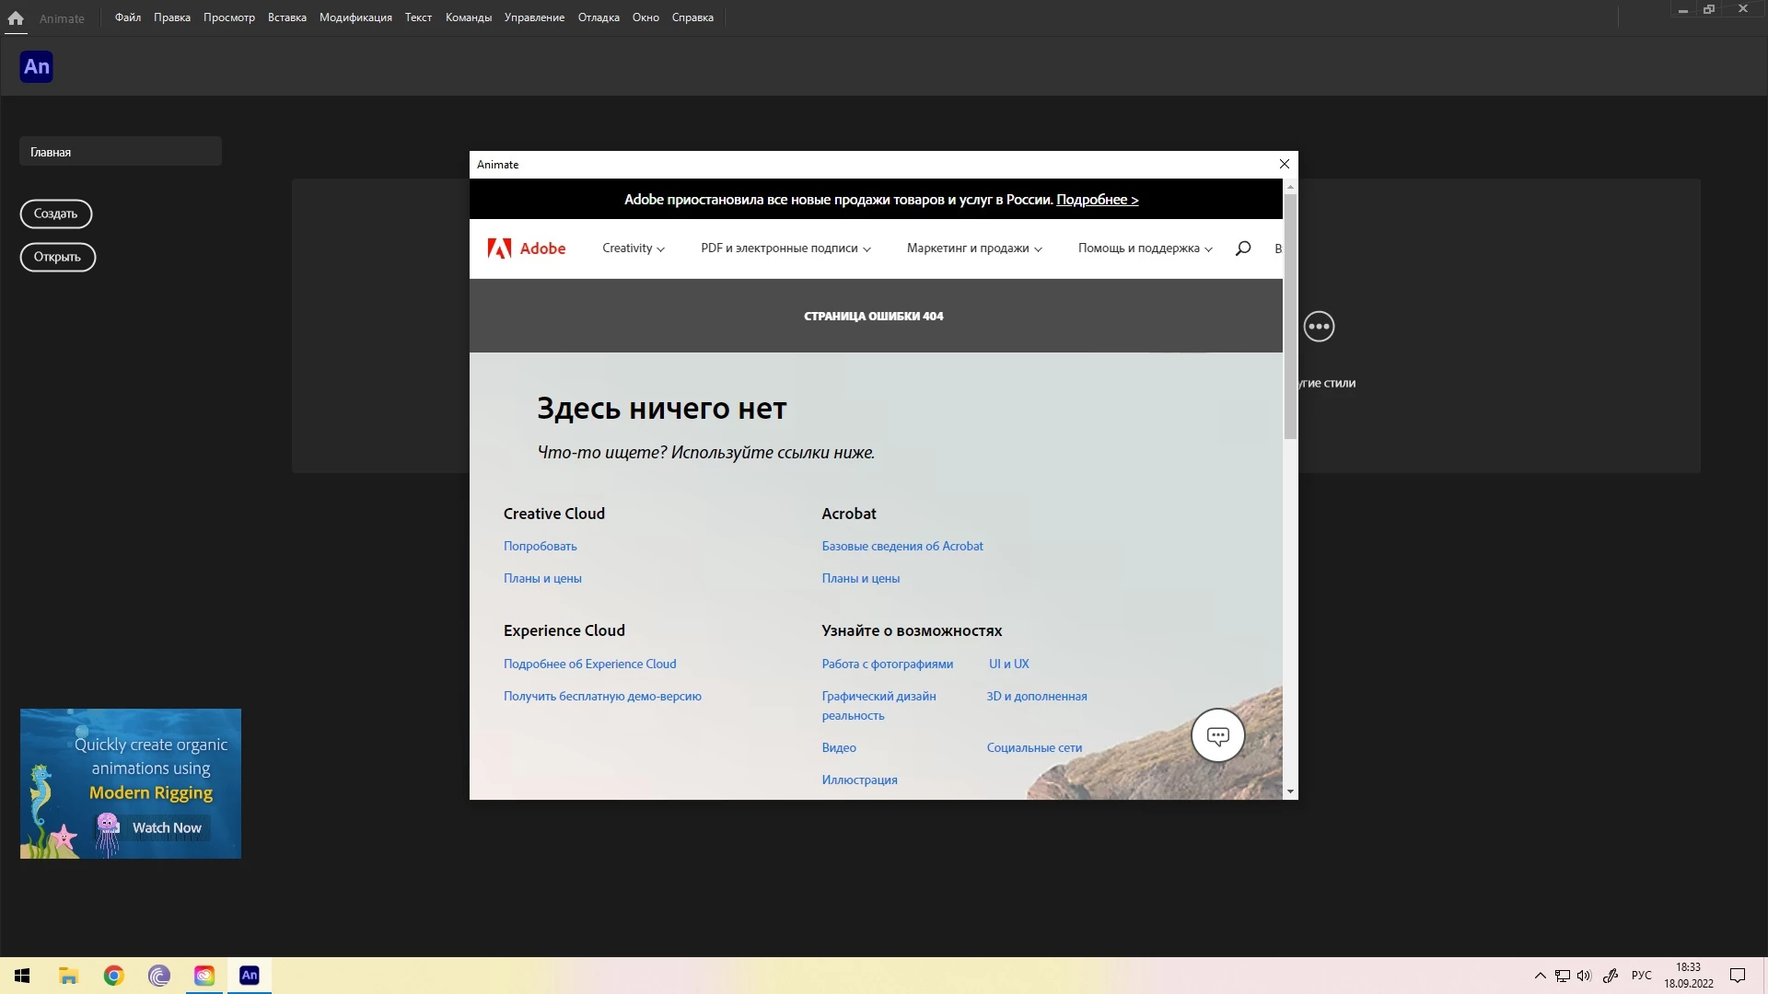Expand Помощь и поддержка dropdown
Screen dimensions: 1768x994
coord(1145,248)
